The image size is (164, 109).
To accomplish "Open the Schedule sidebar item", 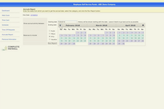I will (5, 25).
